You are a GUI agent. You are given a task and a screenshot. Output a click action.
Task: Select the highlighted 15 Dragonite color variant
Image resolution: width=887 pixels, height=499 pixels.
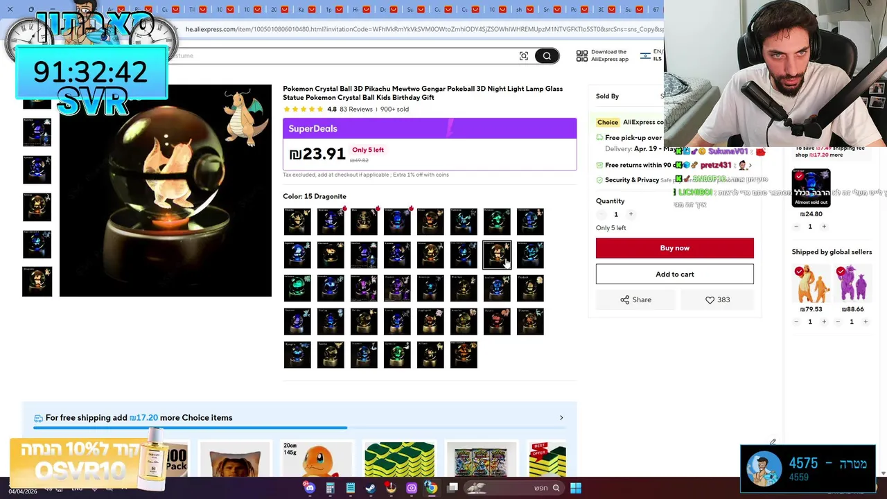[x=497, y=255]
